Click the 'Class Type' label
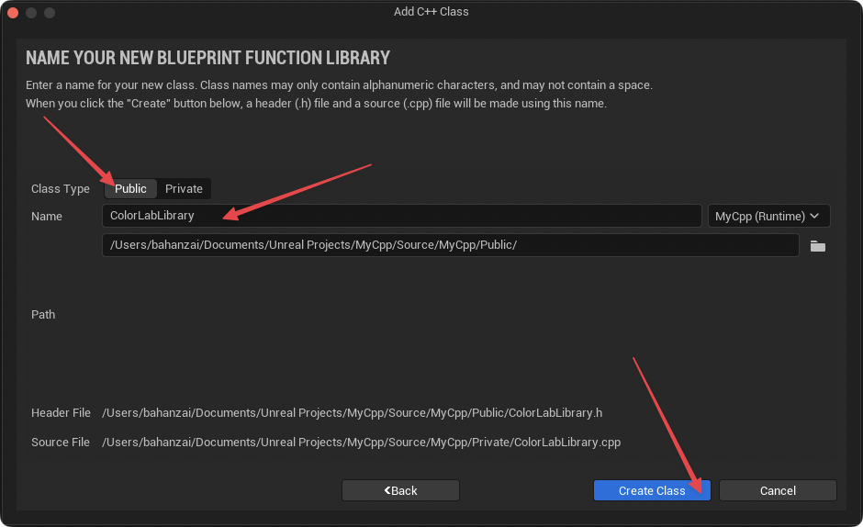The height and width of the screenshot is (527, 863). pyautogui.click(x=61, y=189)
